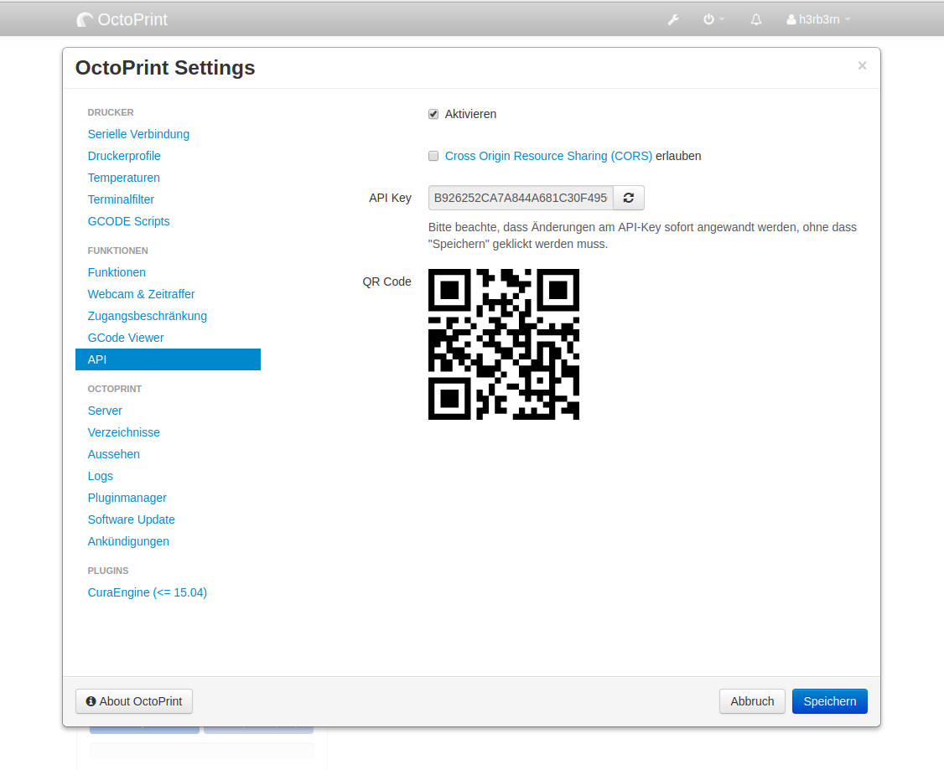The width and height of the screenshot is (944, 770).
Task: Click the OctoPrint logo in navbar
Action: click(x=122, y=19)
